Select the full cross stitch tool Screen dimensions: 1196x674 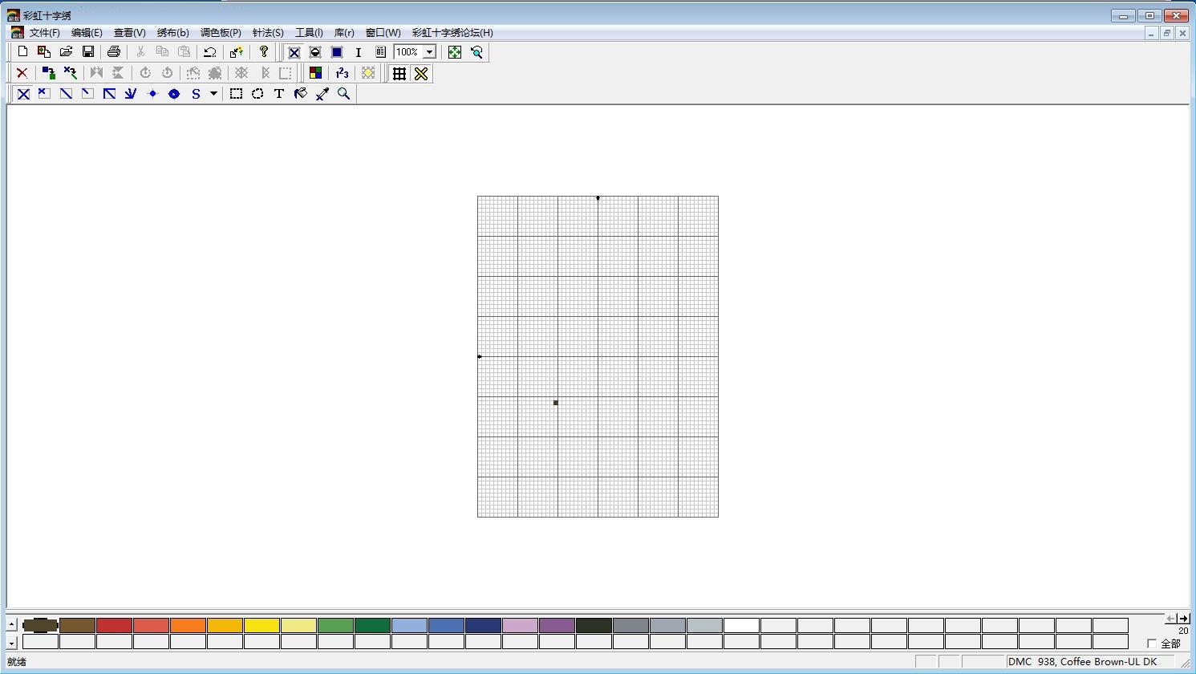point(23,94)
